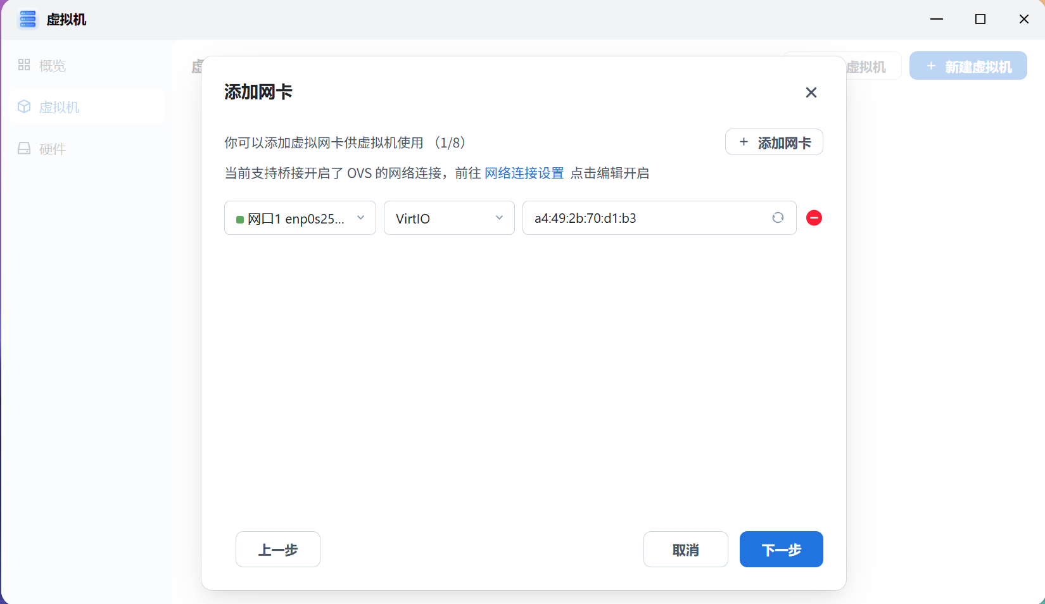1045x604 pixels.
Task: Open the 概览 sidebar panel
Action: coord(52,65)
